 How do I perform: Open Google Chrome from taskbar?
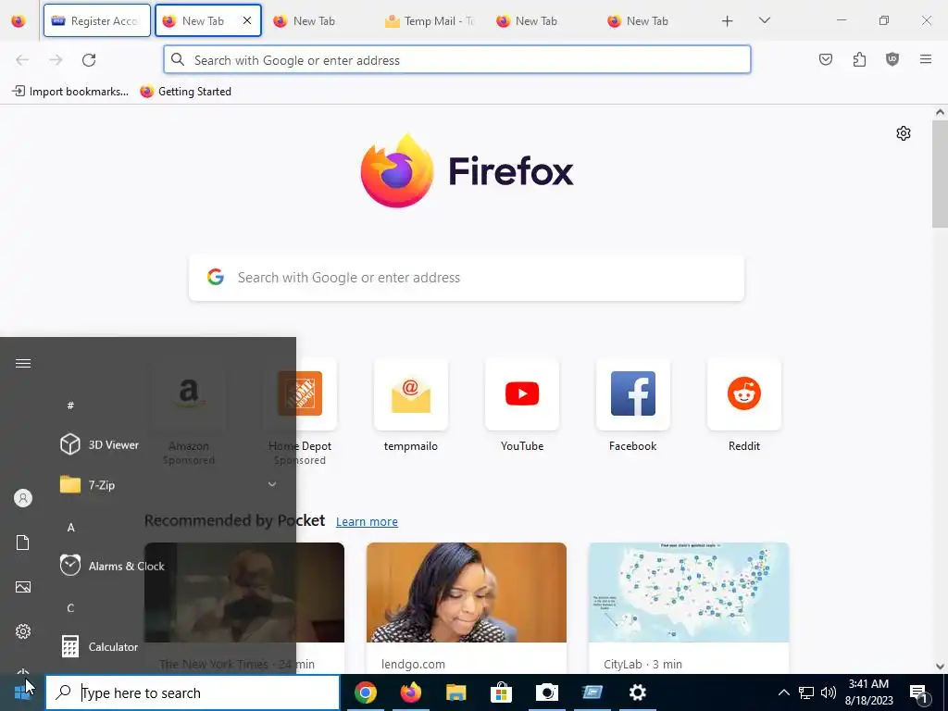point(365,692)
